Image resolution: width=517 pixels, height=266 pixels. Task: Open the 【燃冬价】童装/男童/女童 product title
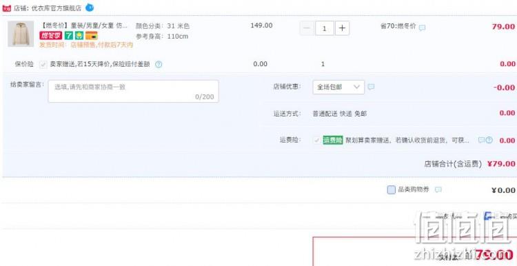point(83,25)
